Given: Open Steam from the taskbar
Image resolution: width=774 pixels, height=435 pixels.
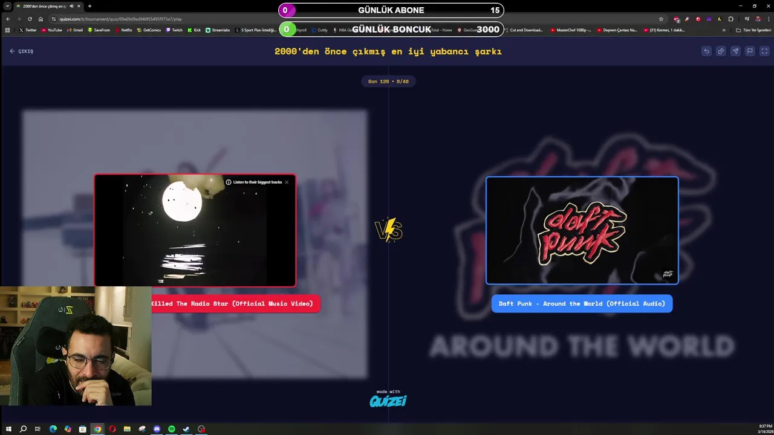Looking at the screenshot, I should 186,429.
